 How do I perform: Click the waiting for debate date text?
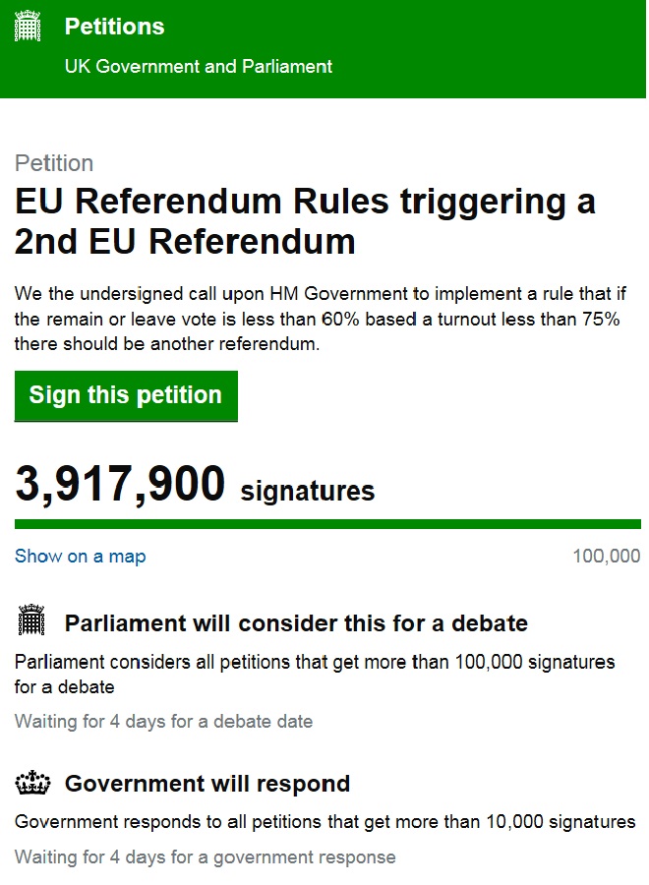[x=163, y=722]
